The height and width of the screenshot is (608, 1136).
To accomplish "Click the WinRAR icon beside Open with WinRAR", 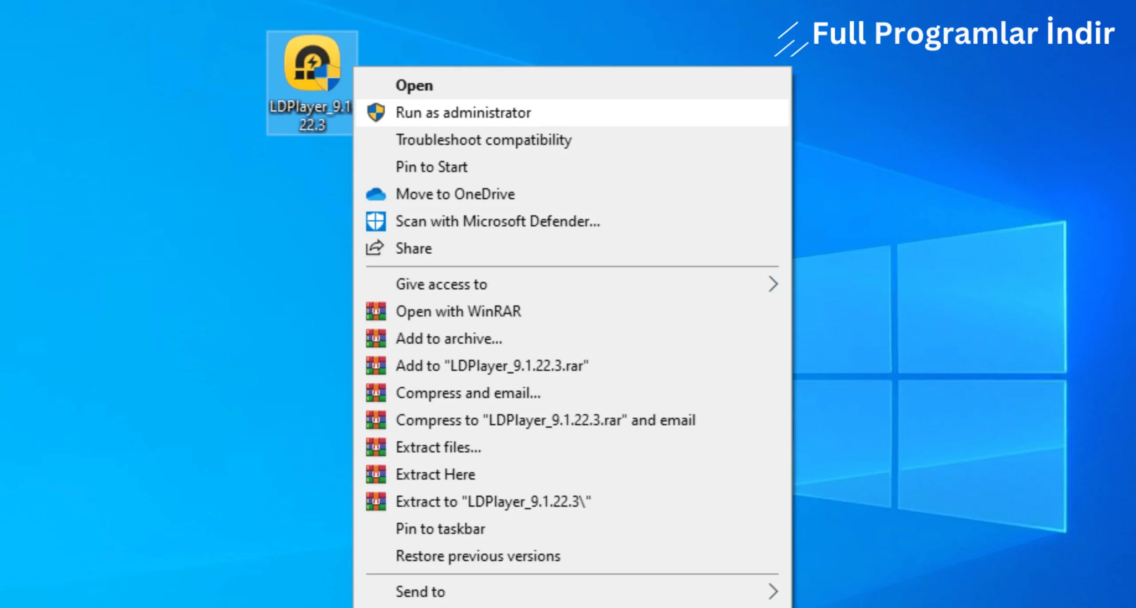I will pyautogui.click(x=376, y=311).
